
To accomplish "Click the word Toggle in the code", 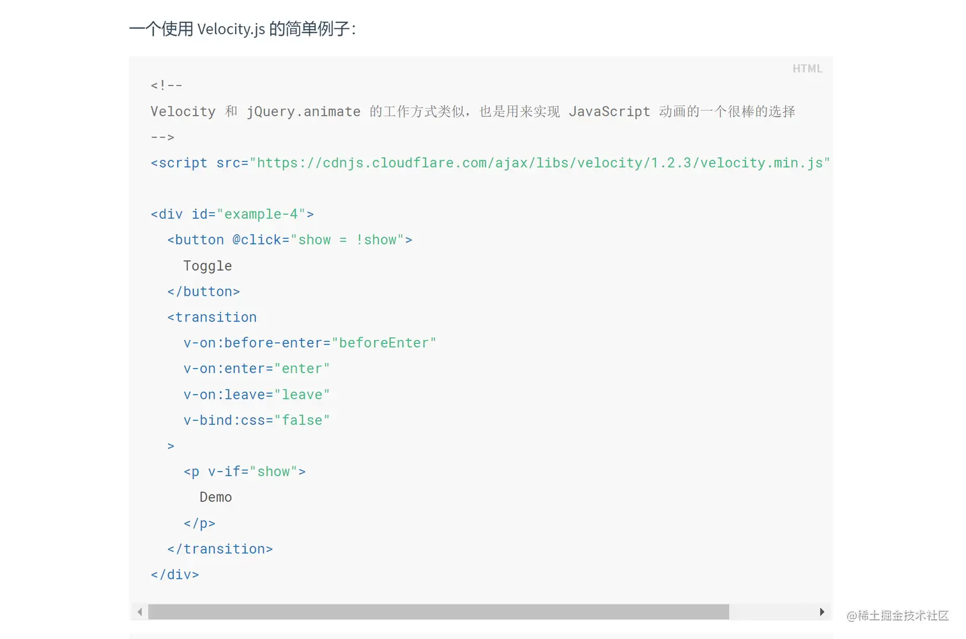I will tap(208, 266).
